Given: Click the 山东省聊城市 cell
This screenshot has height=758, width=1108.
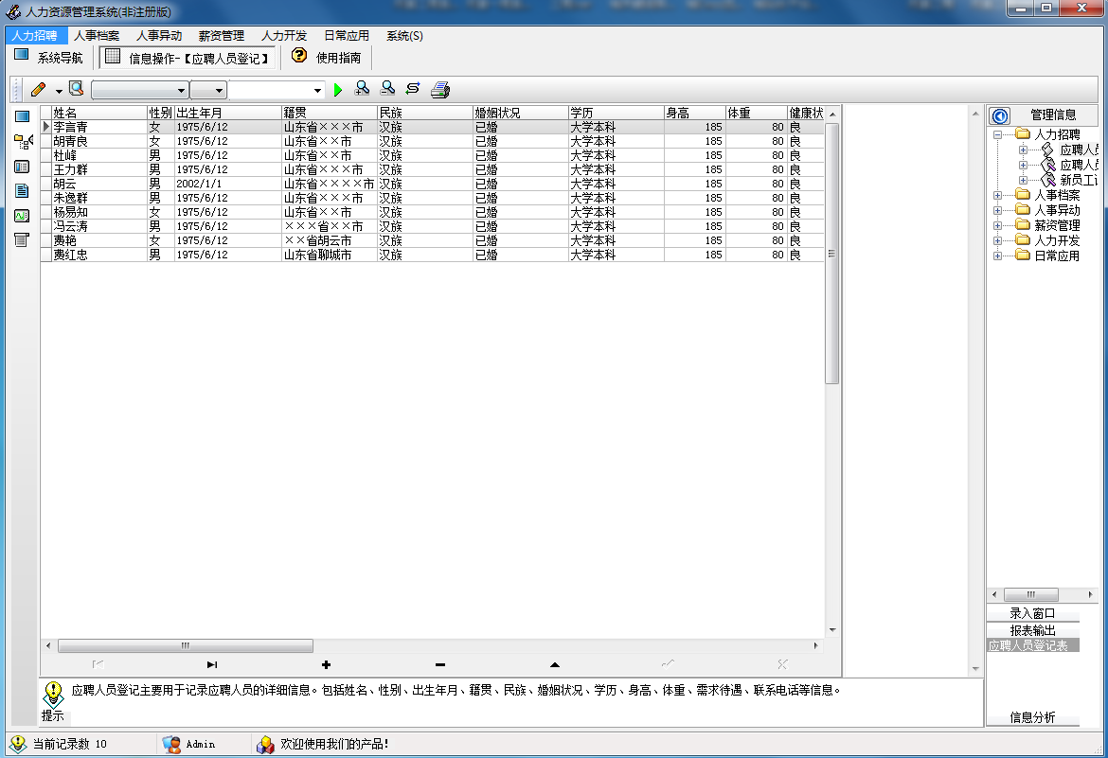Looking at the screenshot, I should pyautogui.click(x=329, y=255).
